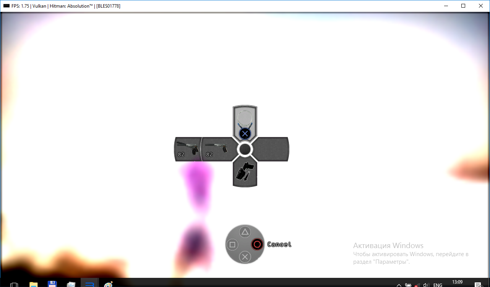490x287 pixels.
Task: Click the Cancel label
Action: click(279, 244)
